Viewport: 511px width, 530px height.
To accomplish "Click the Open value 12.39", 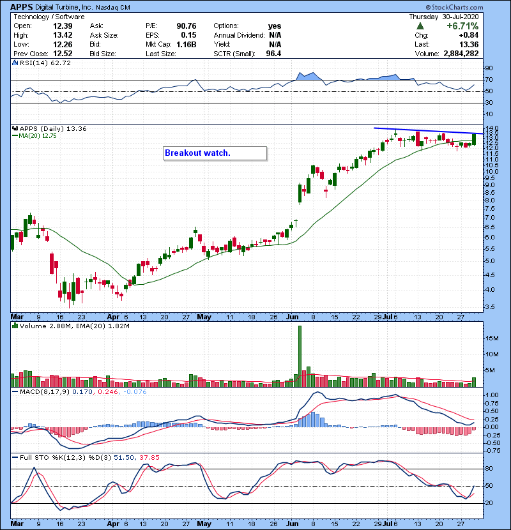I will (x=63, y=26).
